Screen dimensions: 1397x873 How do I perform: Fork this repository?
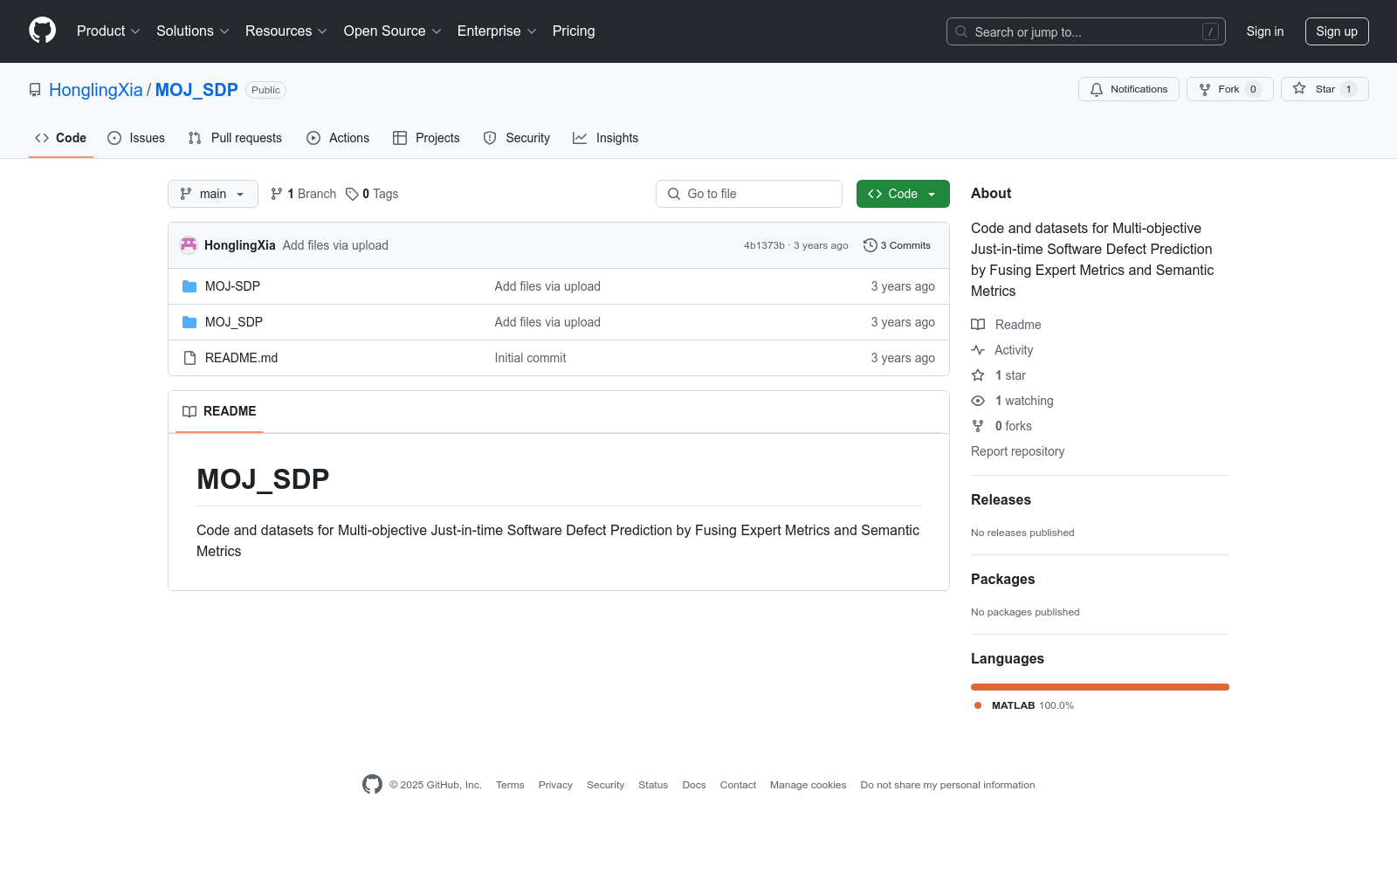[x=1229, y=89]
